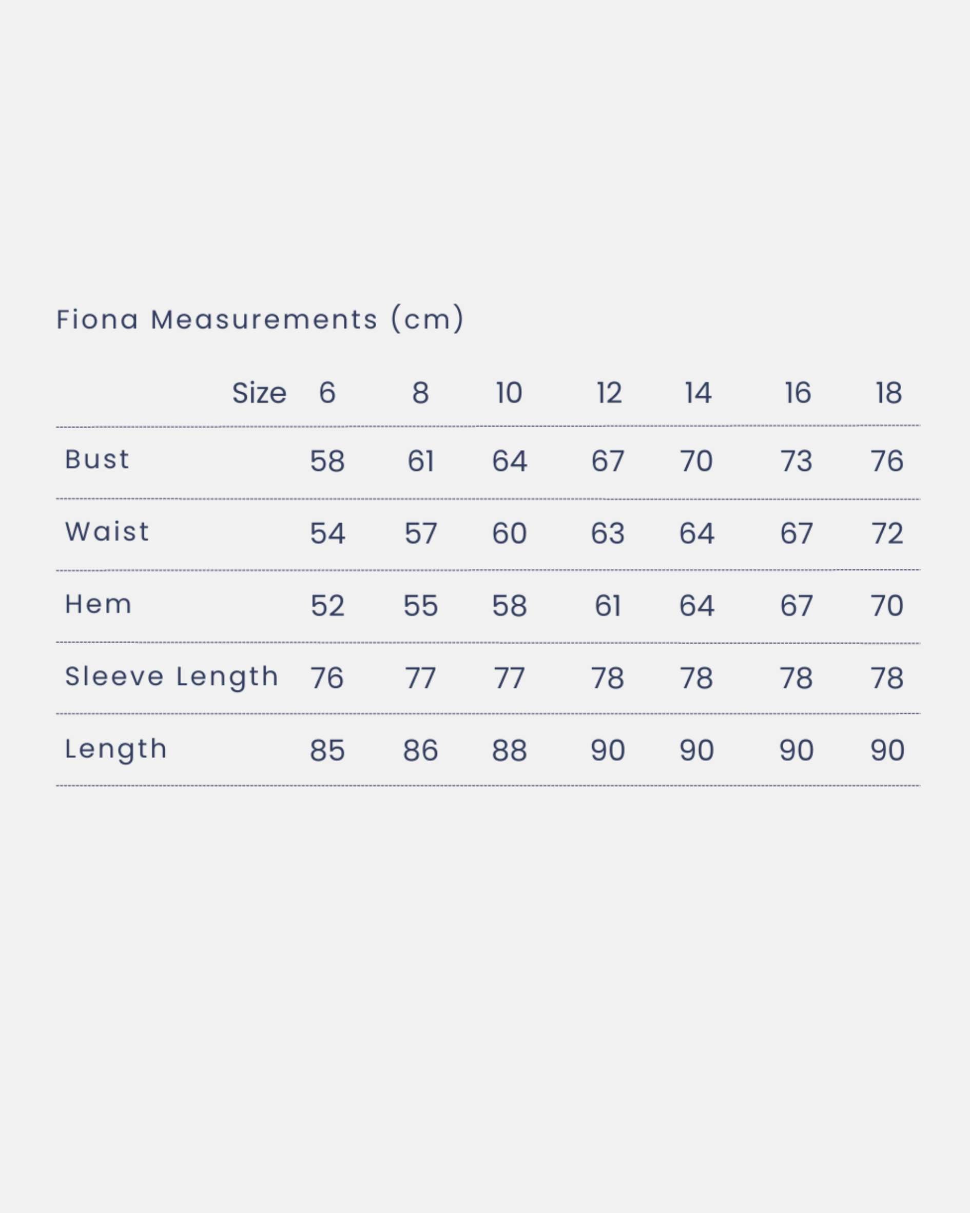Select the Sleeve Length row label
Screen dimensions: 970x1213
tap(171, 676)
